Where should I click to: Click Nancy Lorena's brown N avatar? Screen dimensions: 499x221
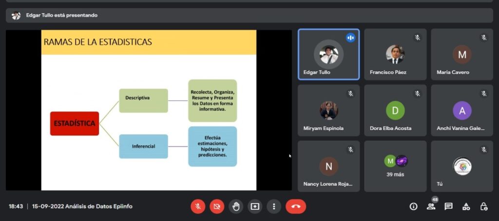tap(329, 166)
